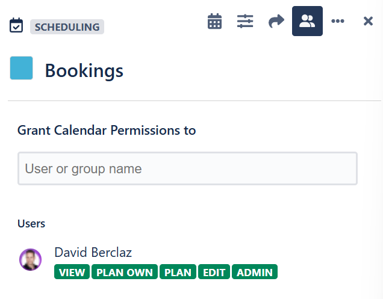Click the blue Bookings color swatch
This screenshot has width=383, height=299.
tap(21, 68)
